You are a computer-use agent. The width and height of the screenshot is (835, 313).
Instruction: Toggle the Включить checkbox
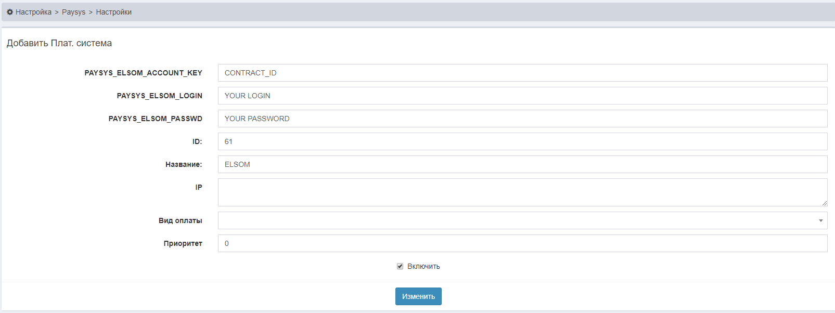point(400,266)
